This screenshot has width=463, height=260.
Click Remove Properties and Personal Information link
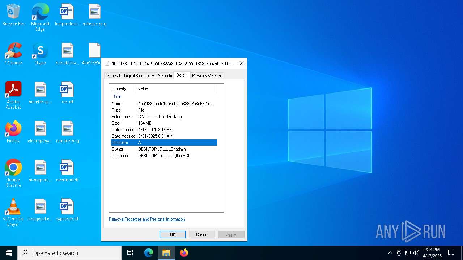tap(147, 219)
